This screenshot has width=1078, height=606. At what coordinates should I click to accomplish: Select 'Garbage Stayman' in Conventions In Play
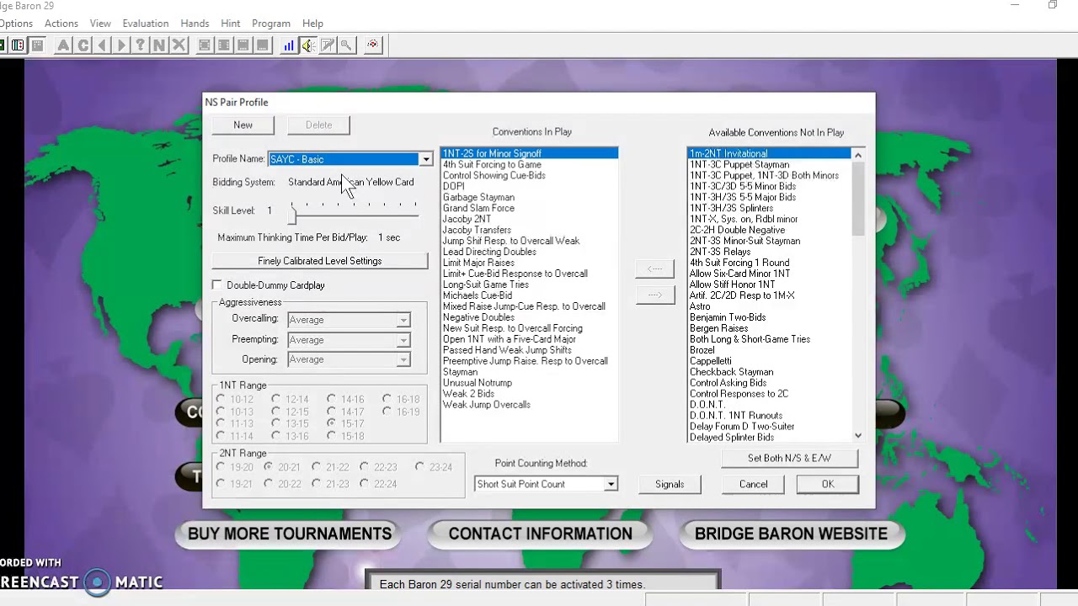coord(529,197)
